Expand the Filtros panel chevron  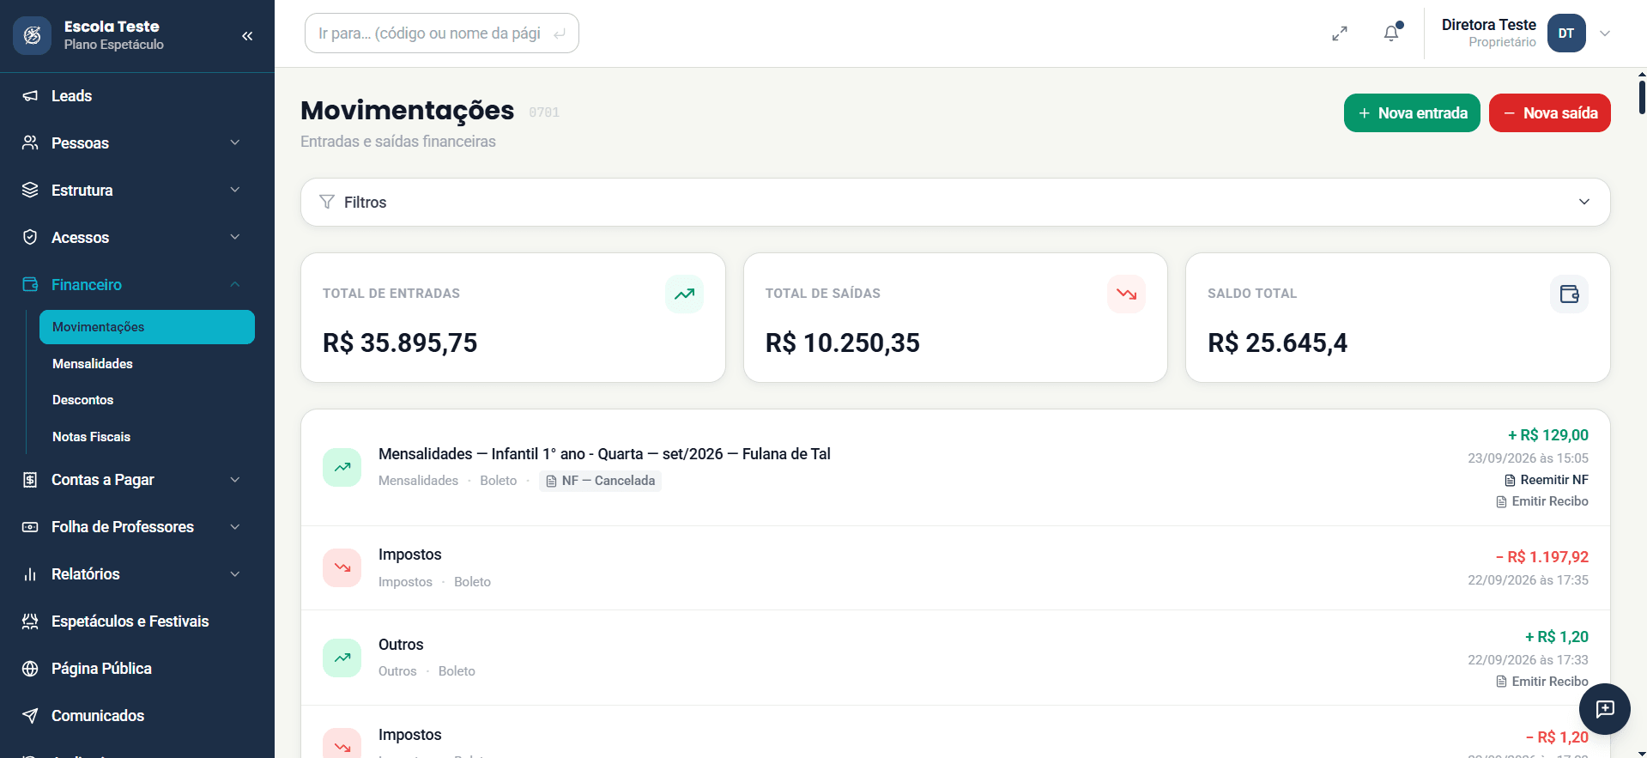pyautogui.click(x=1584, y=202)
